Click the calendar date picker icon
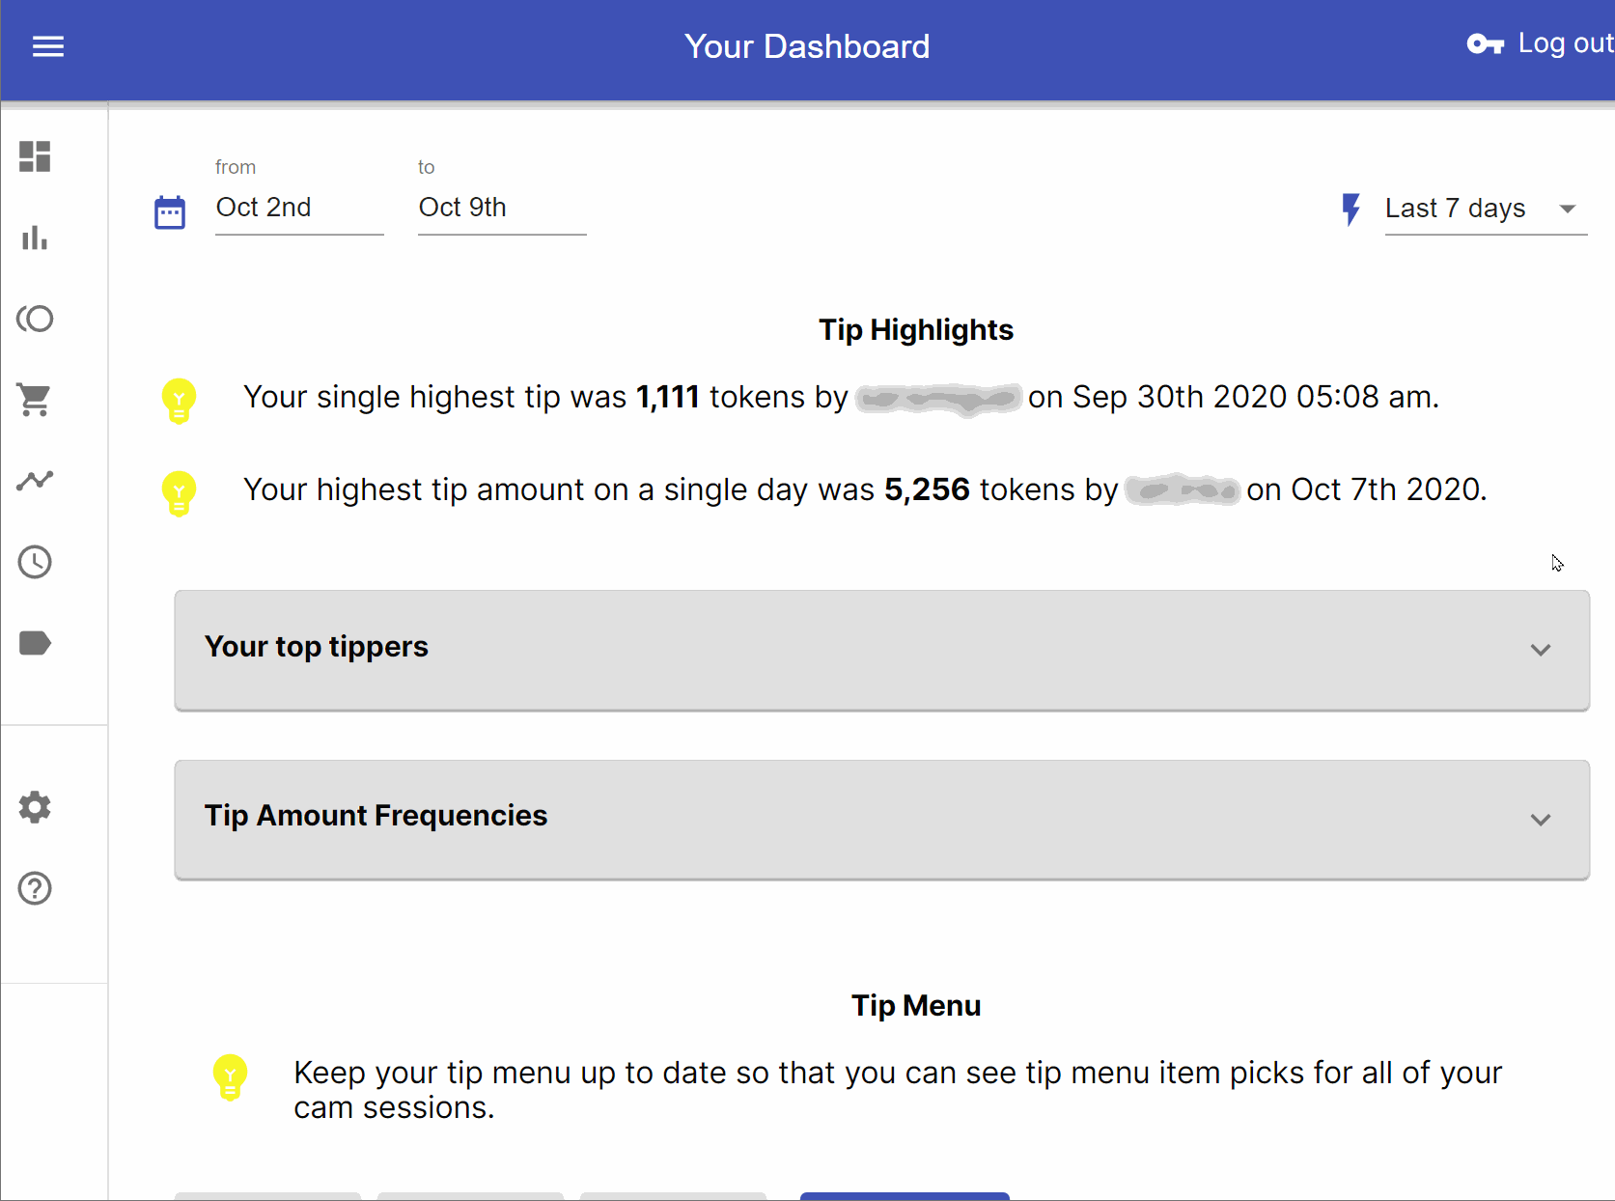The width and height of the screenshot is (1615, 1201). click(x=170, y=212)
